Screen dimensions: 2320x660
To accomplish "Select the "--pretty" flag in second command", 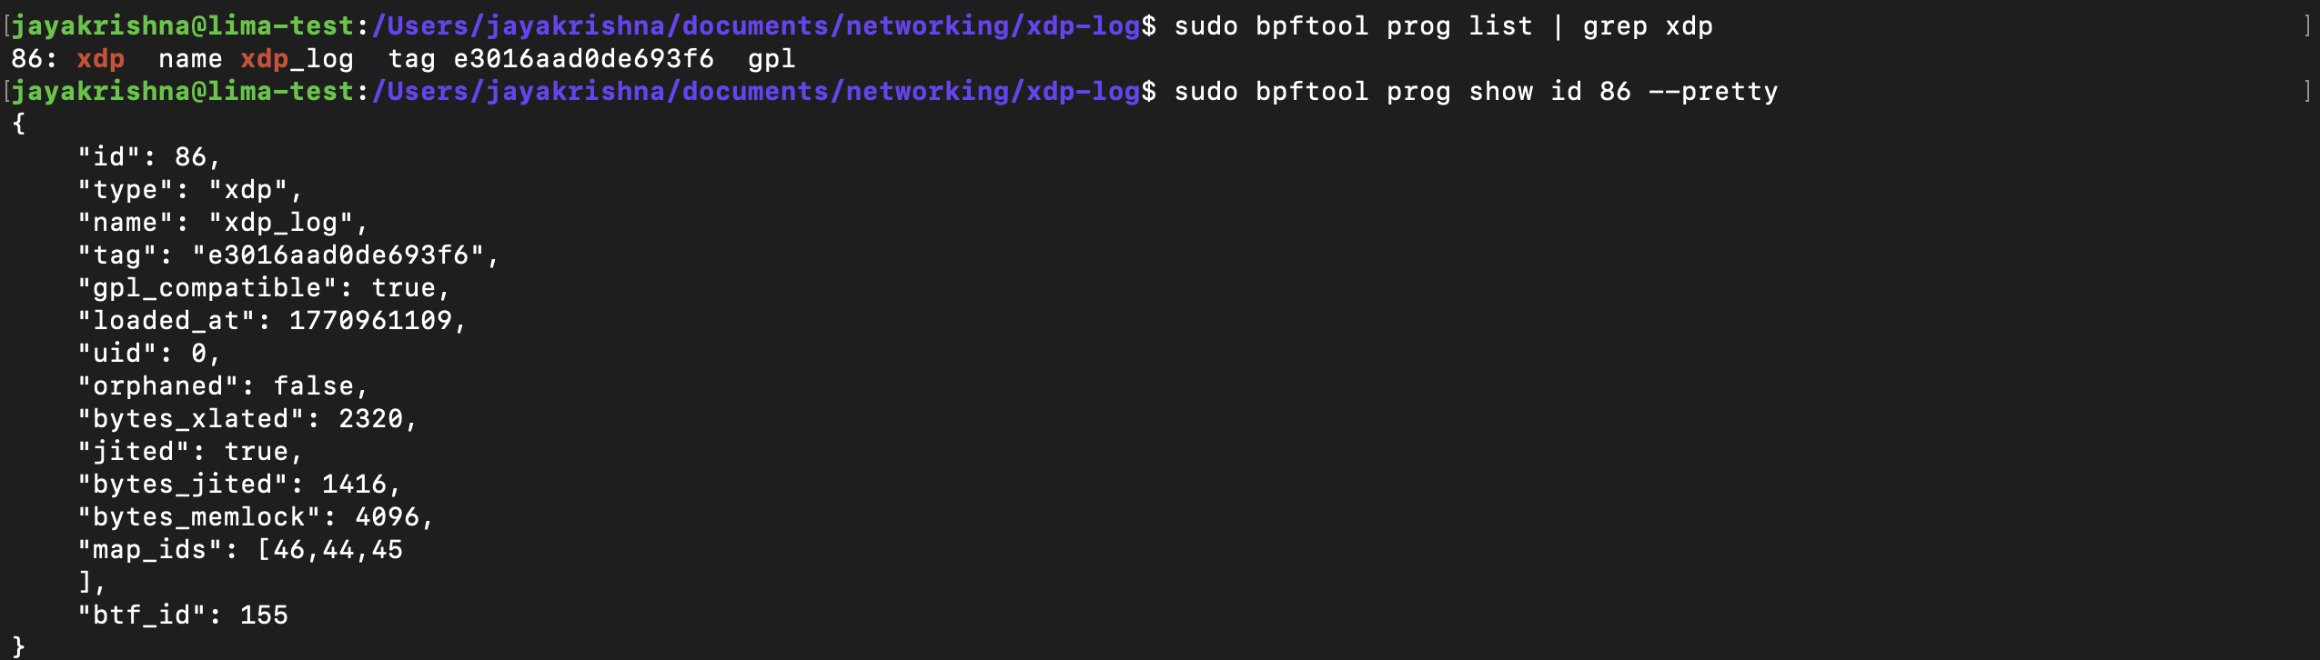I will [x=1712, y=92].
